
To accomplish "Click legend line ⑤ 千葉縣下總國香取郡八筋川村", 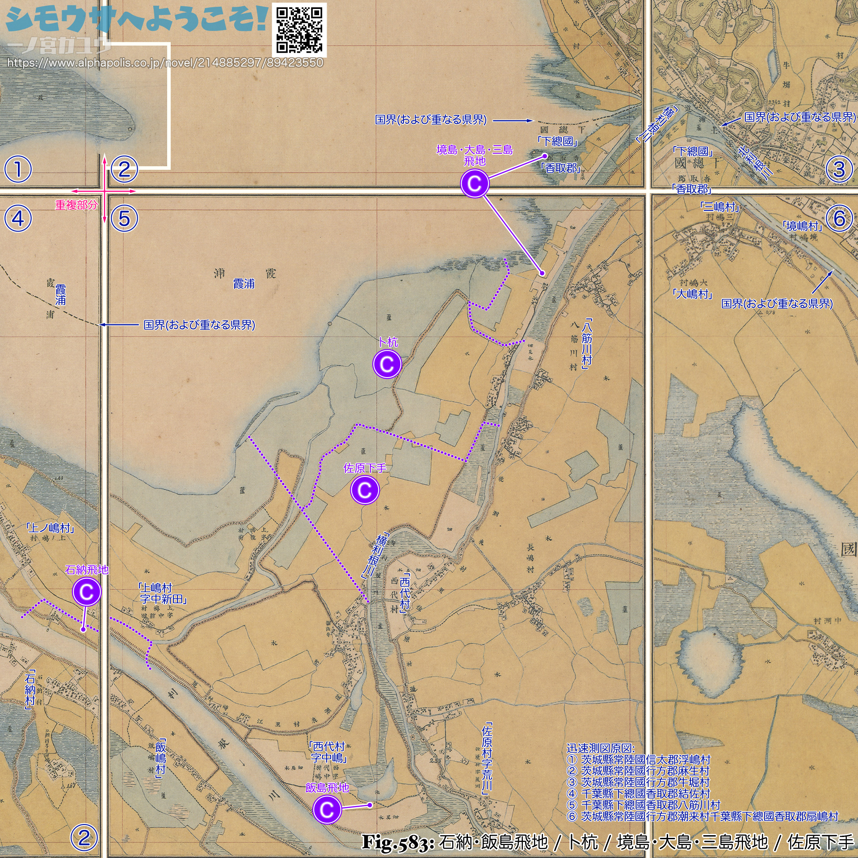I will coord(643,804).
